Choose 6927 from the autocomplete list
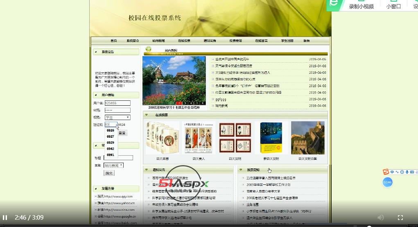Image resolution: width=418 pixels, height=227 pixels. [111, 136]
